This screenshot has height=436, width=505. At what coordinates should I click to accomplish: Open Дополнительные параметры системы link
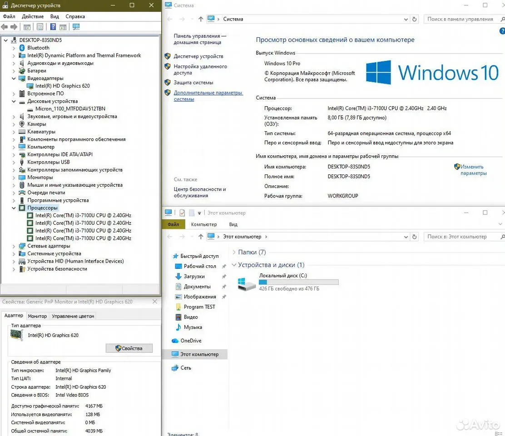(x=208, y=96)
